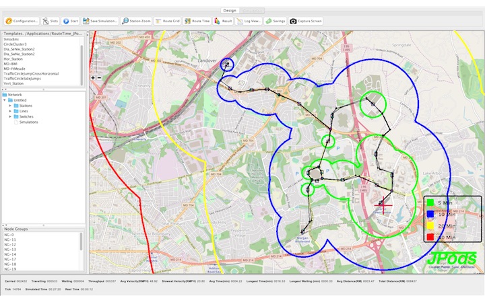Start the simulation

pos(71,21)
